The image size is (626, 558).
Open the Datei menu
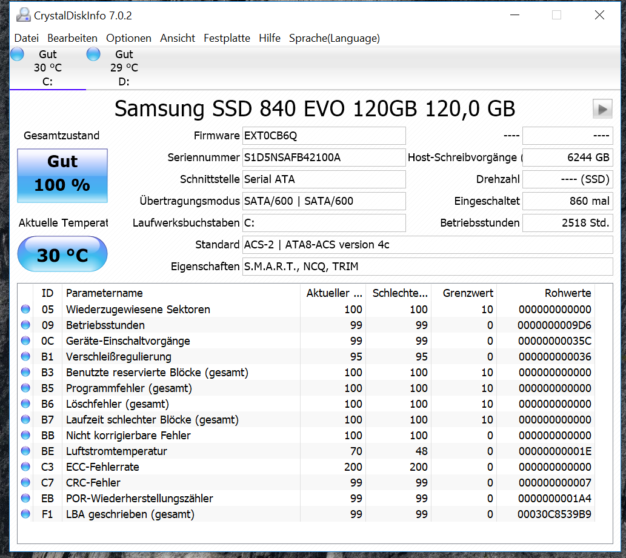click(x=26, y=38)
